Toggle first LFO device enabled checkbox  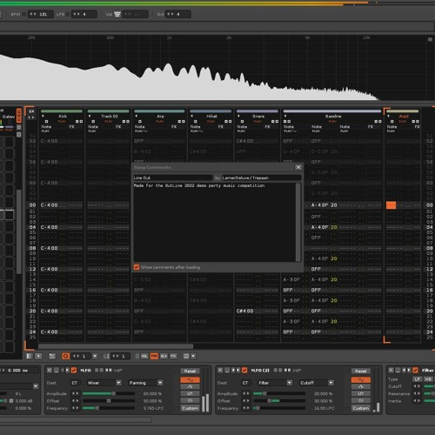point(74,371)
